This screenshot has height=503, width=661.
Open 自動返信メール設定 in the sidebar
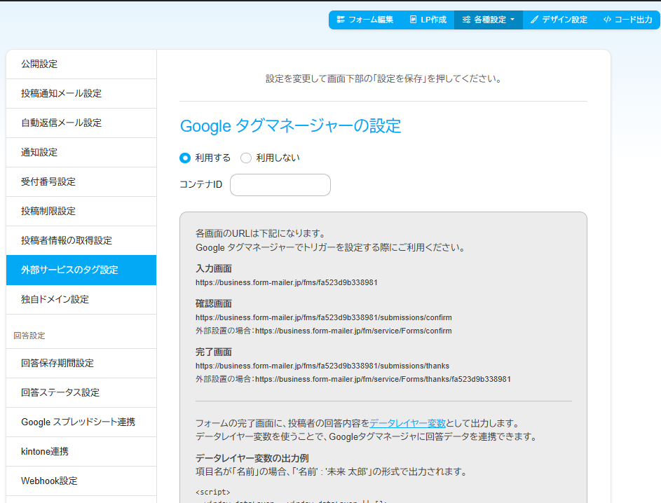(81, 123)
